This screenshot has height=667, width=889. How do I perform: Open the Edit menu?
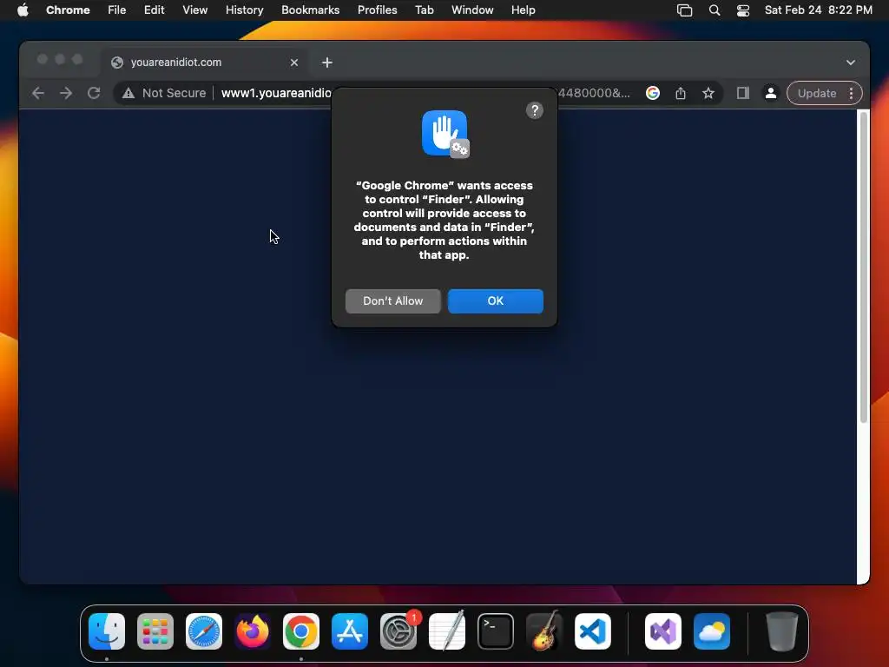point(154,10)
